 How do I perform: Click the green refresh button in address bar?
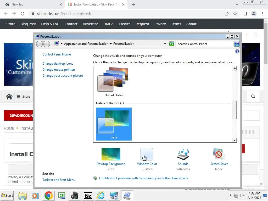[x=171, y=44]
